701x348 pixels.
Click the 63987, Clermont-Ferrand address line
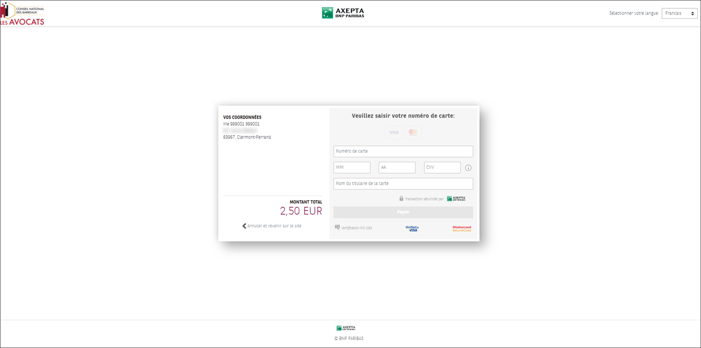pyautogui.click(x=247, y=137)
